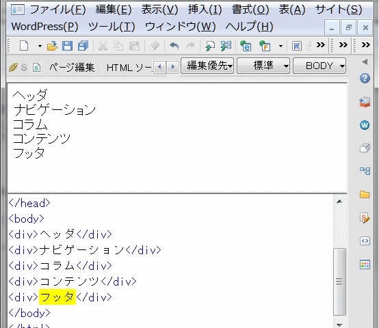Click ナビゲーション in the page preview
The height and width of the screenshot is (328, 379).
55,110
